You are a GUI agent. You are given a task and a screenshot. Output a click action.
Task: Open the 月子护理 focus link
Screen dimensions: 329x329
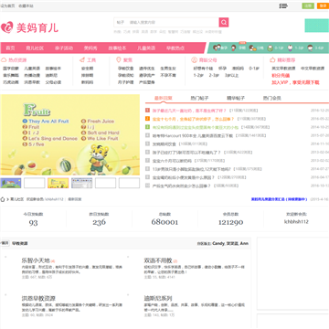coord(126,82)
